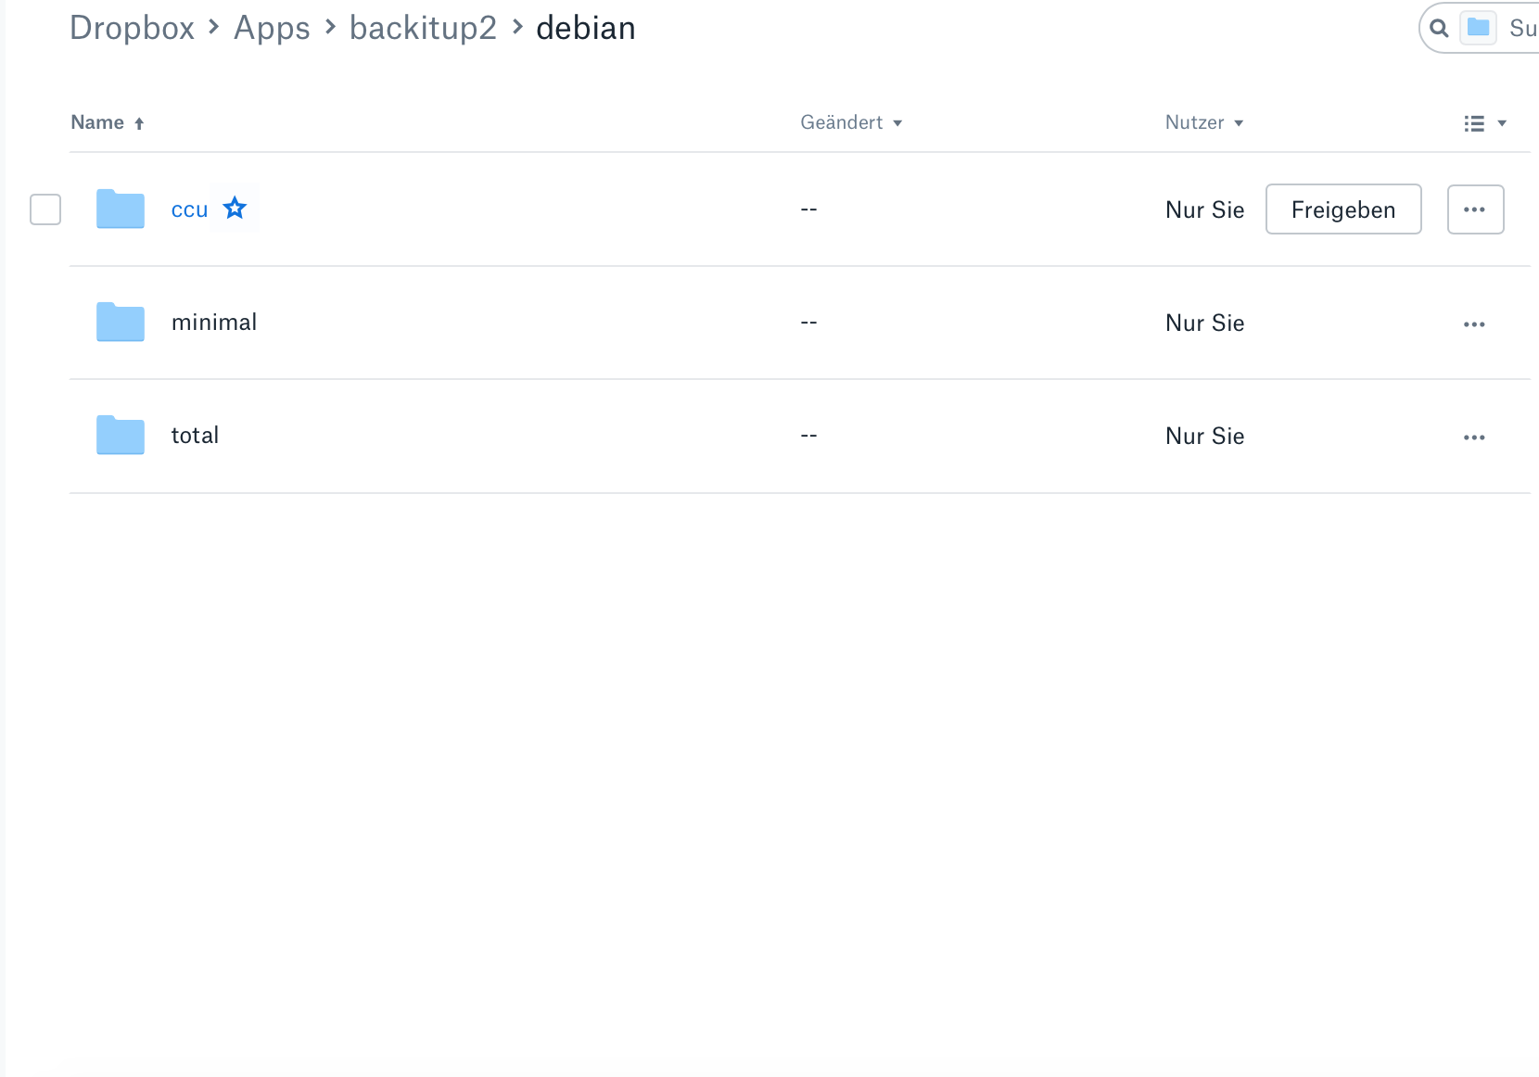Open the total folder icon
Image resolution: width=1539 pixels, height=1077 pixels.
click(x=121, y=435)
